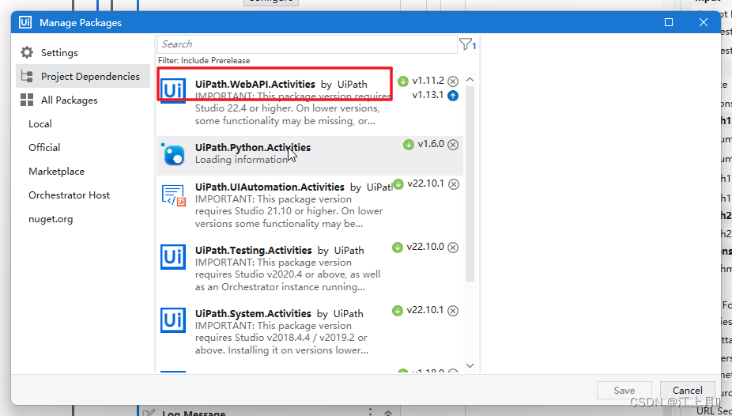The image size is (732, 416).
Task: Click the package Search field
Action: [x=307, y=44]
